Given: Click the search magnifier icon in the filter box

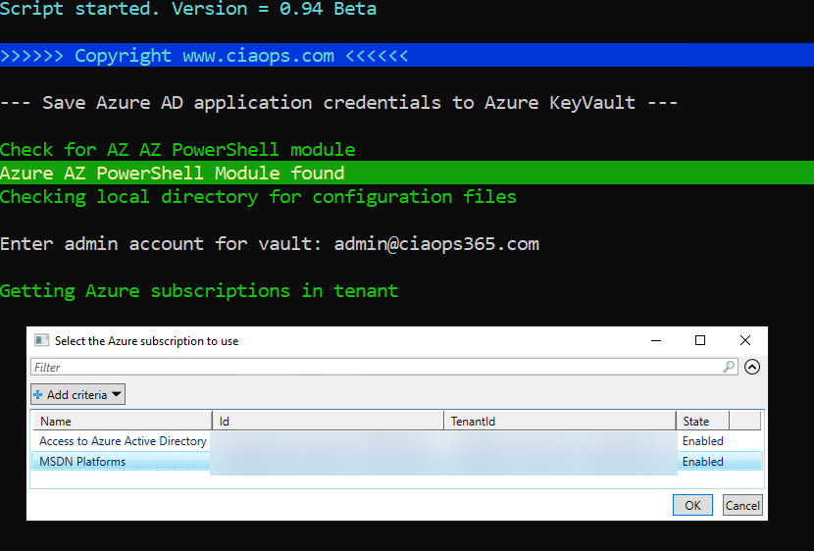Looking at the screenshot, I should tap(729, 368).
